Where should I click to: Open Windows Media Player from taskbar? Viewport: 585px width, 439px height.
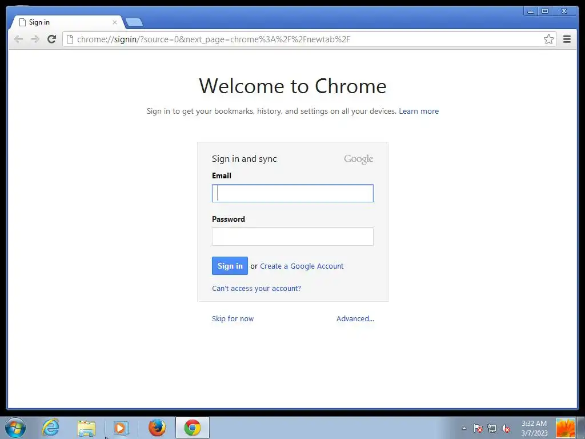121,428
